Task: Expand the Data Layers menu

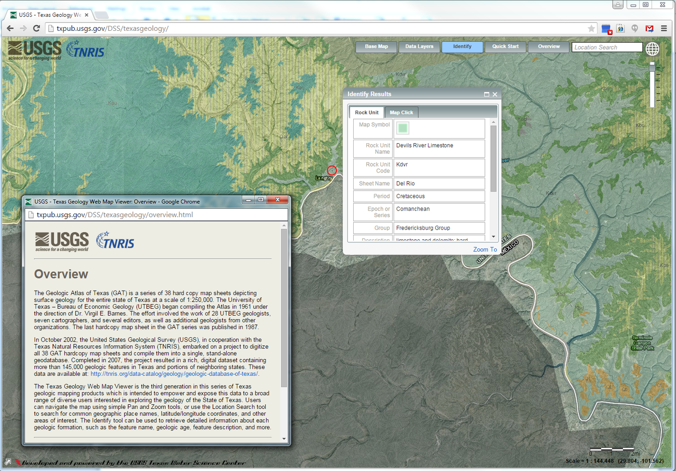Action: (x=419, y=47)
